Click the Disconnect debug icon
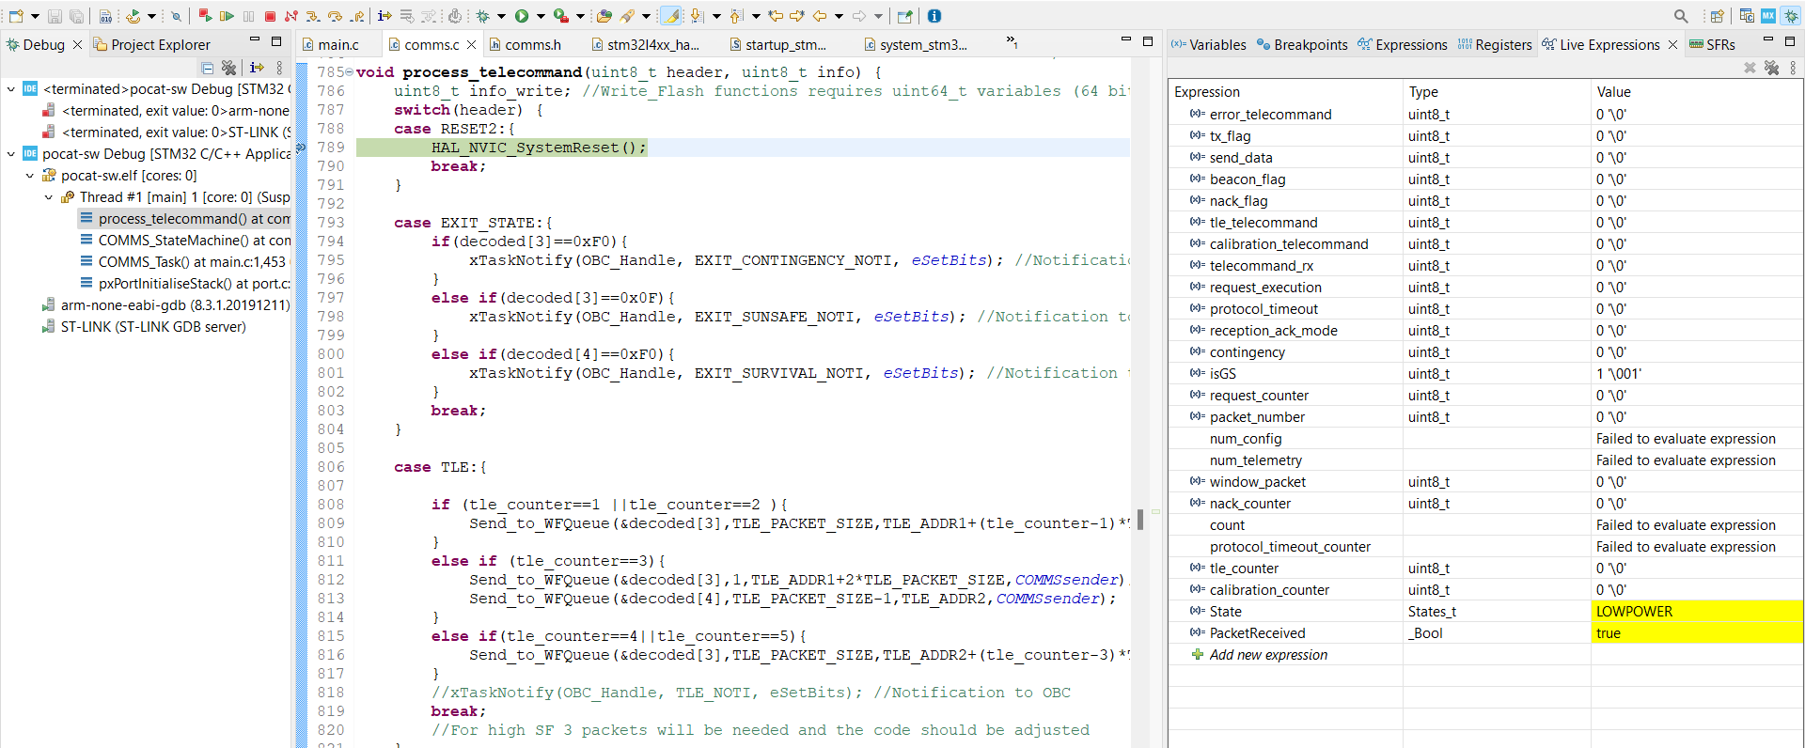This screenshot has height=748, width=1805. [x=291, y=16]
